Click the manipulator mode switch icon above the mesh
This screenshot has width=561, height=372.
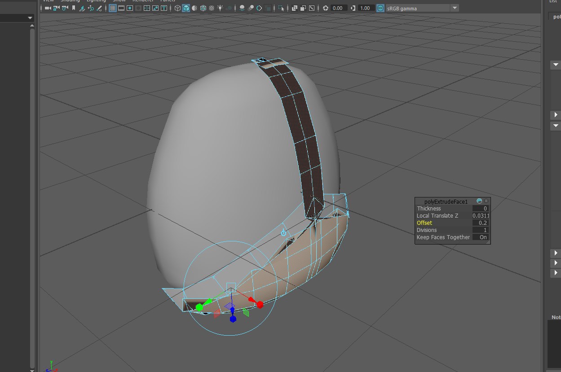point(283,233)
